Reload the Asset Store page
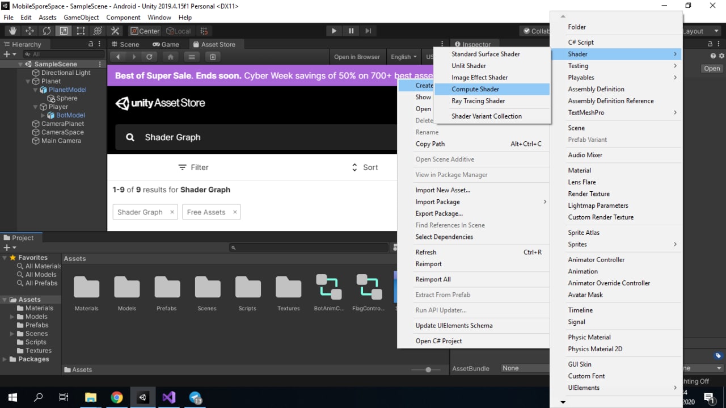This screenshot has width=726, height=408. (x=150, y=57)
